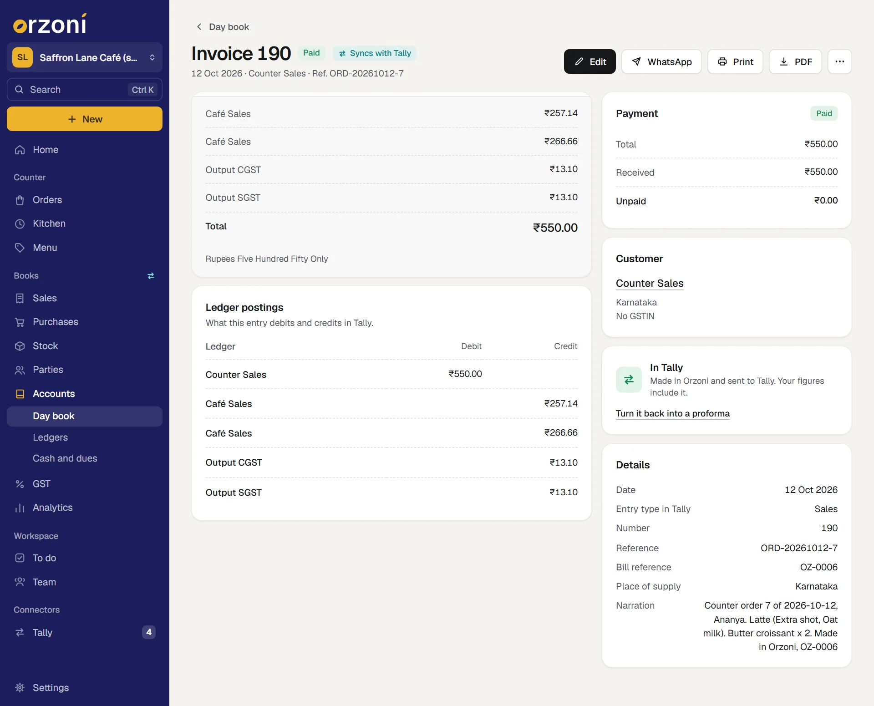Click the Edit invoice button
The width and height of the screenshot is (874, 706).
click(589, 61)
